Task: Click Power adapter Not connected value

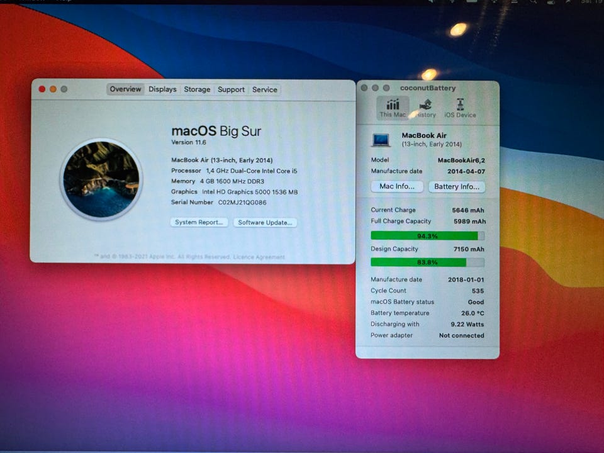Action: 461,335
